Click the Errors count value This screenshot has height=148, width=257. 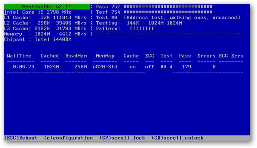pos(214,67)
